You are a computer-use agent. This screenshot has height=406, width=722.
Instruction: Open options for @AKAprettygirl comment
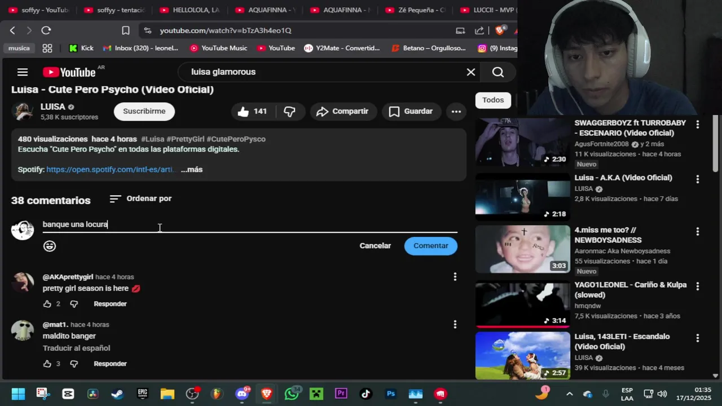pyautogui.click(x=455, y=276)
